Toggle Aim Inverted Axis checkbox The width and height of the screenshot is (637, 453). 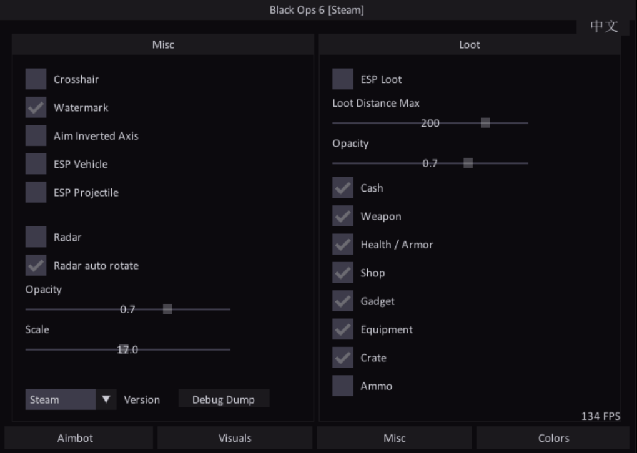coord(36,135)
